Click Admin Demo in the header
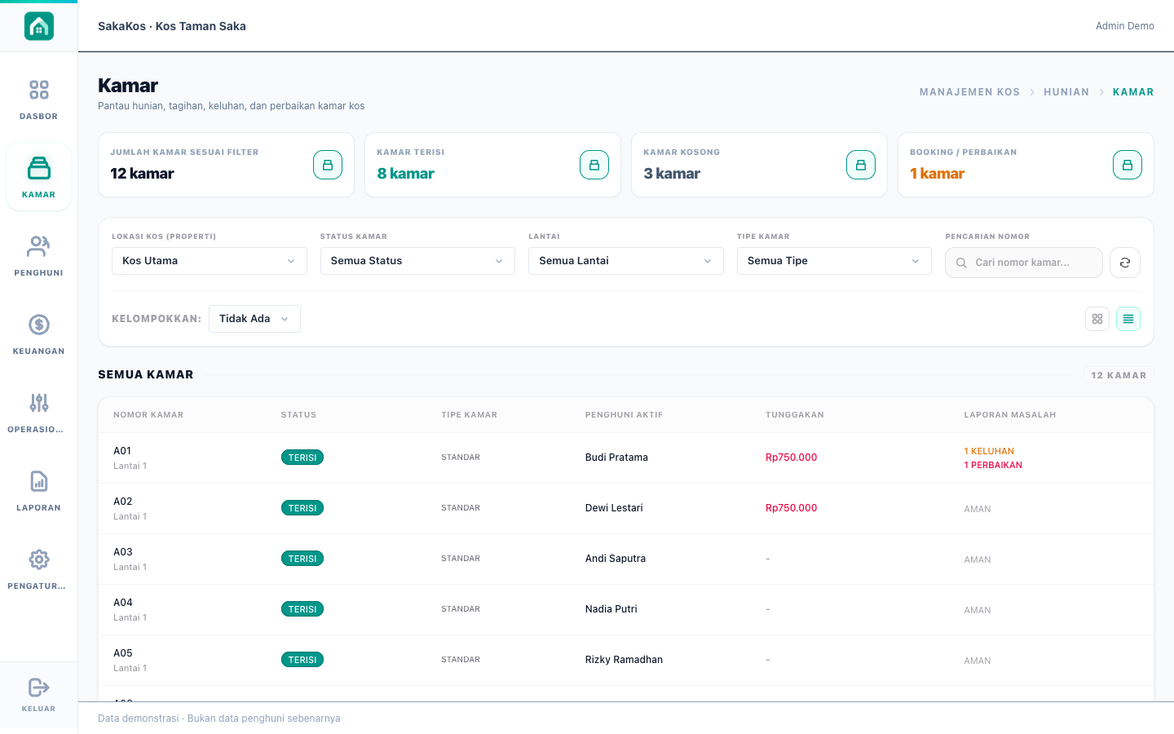 1125,26
